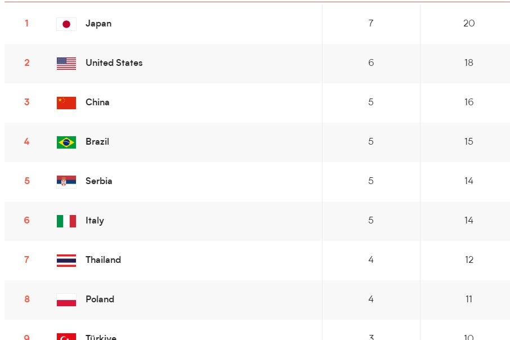Click Japan's points value 20

(469, 24)
